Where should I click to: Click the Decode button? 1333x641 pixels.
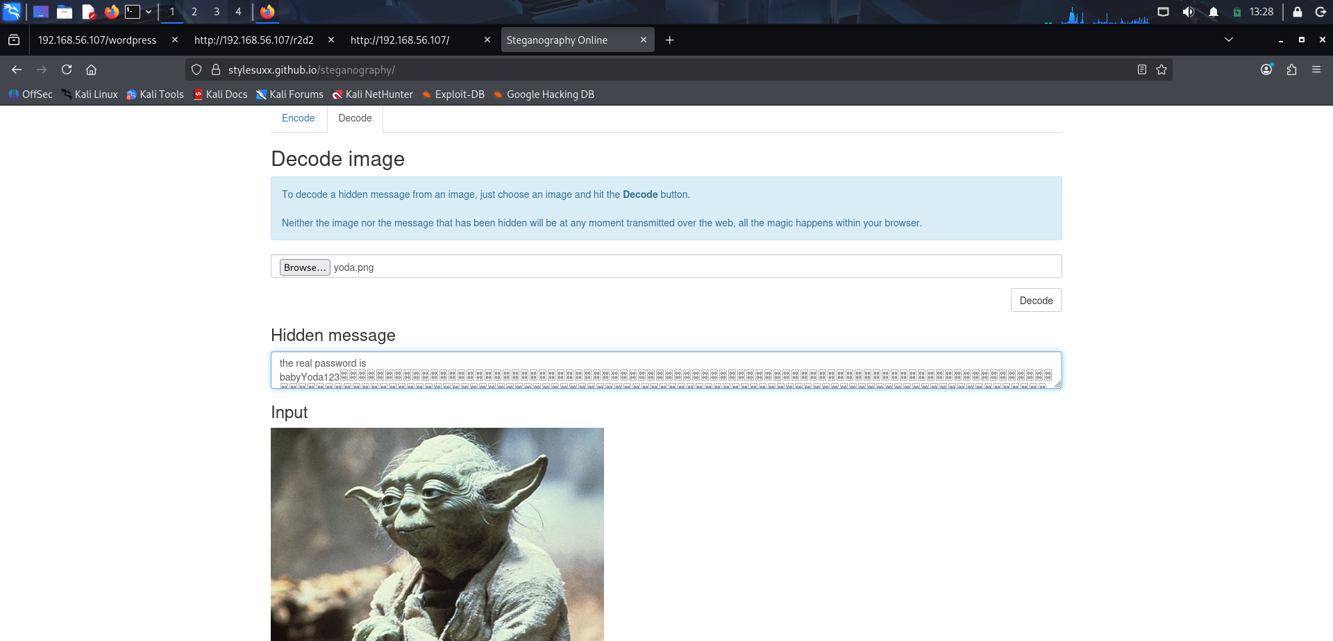[x=1036, y=300]
